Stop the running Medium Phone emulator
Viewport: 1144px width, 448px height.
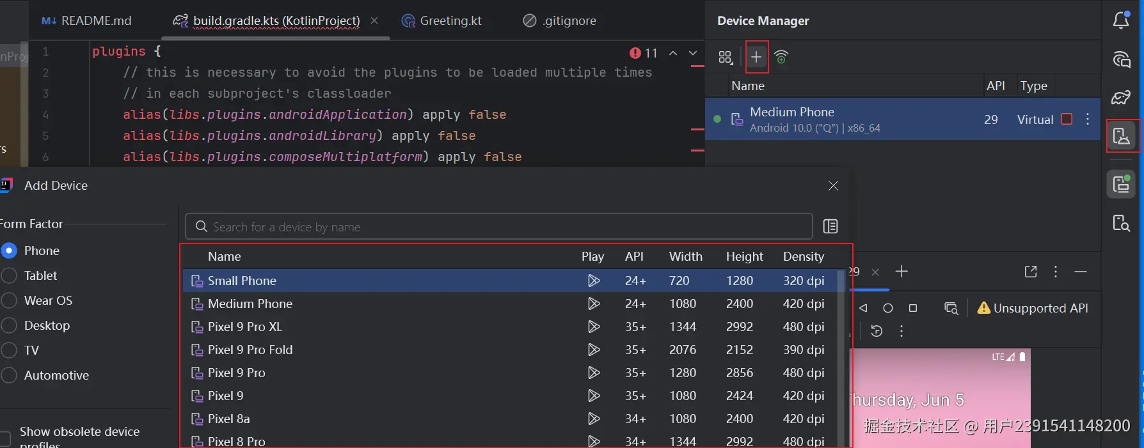1067,119
